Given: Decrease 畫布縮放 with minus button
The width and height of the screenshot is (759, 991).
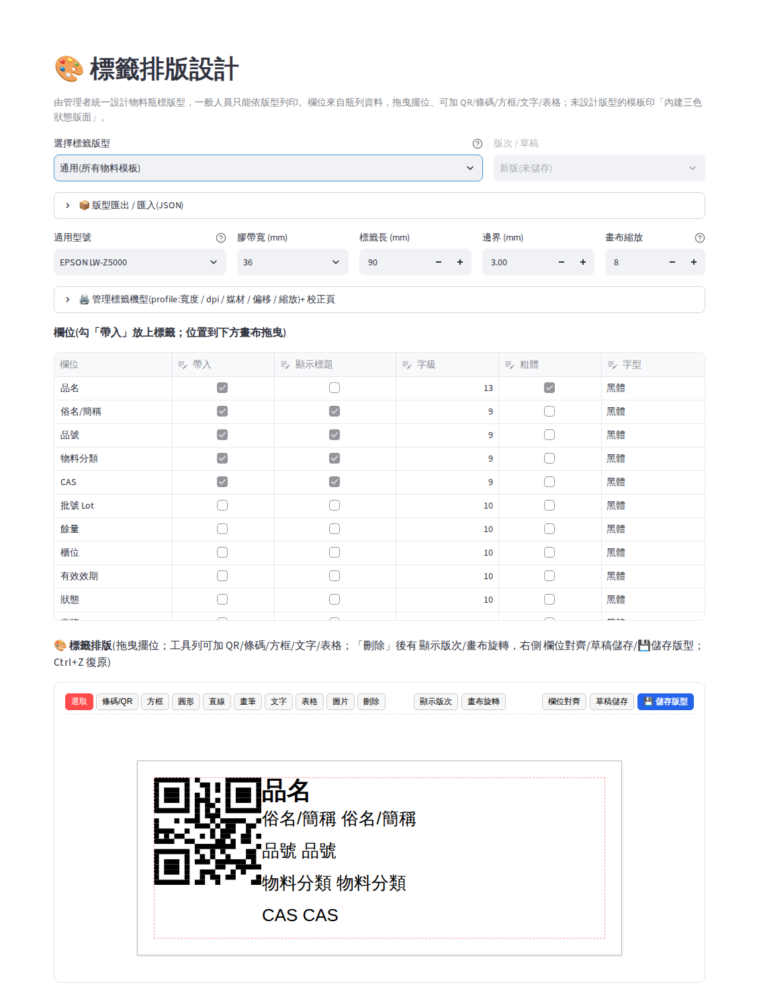Looking at the screenshot, I should click(x=672, y=262).
